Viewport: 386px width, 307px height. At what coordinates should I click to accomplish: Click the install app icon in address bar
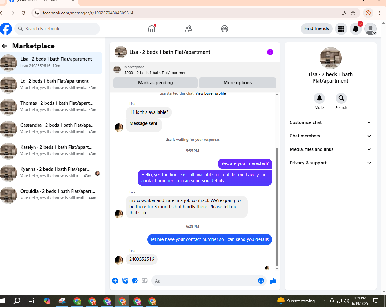coord(343,13)
